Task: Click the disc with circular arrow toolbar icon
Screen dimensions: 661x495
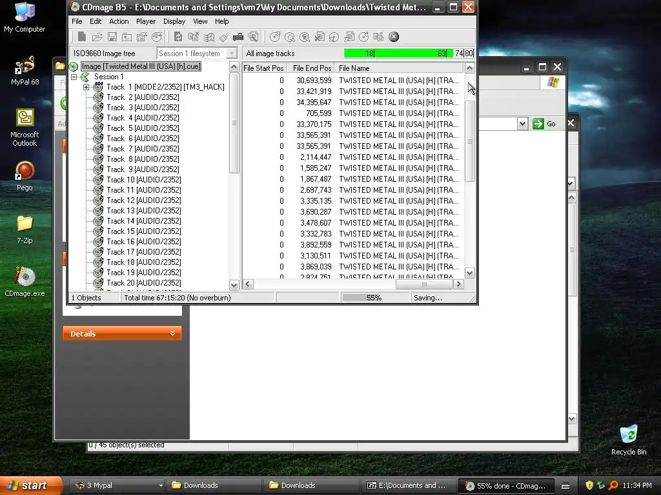Action: pyautogui.click(x=364, y=37)
